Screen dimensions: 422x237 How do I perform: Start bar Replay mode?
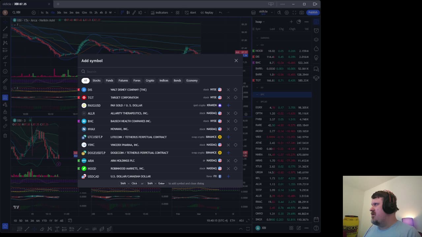pos(206,13)
